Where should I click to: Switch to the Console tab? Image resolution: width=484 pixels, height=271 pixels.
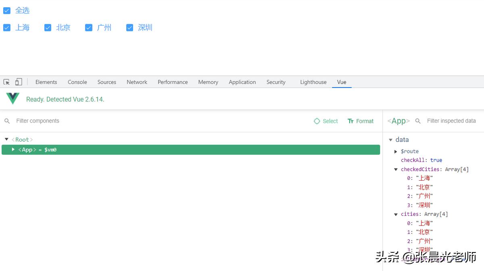(x=77, y=82)
